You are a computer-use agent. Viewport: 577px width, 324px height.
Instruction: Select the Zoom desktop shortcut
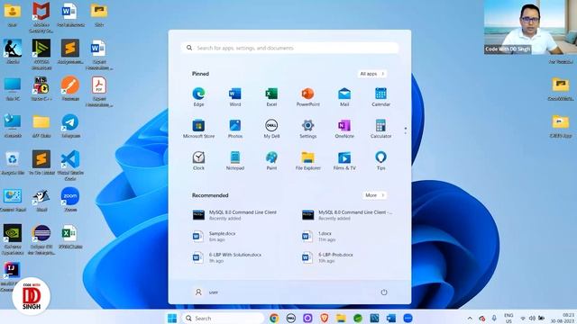70,200
